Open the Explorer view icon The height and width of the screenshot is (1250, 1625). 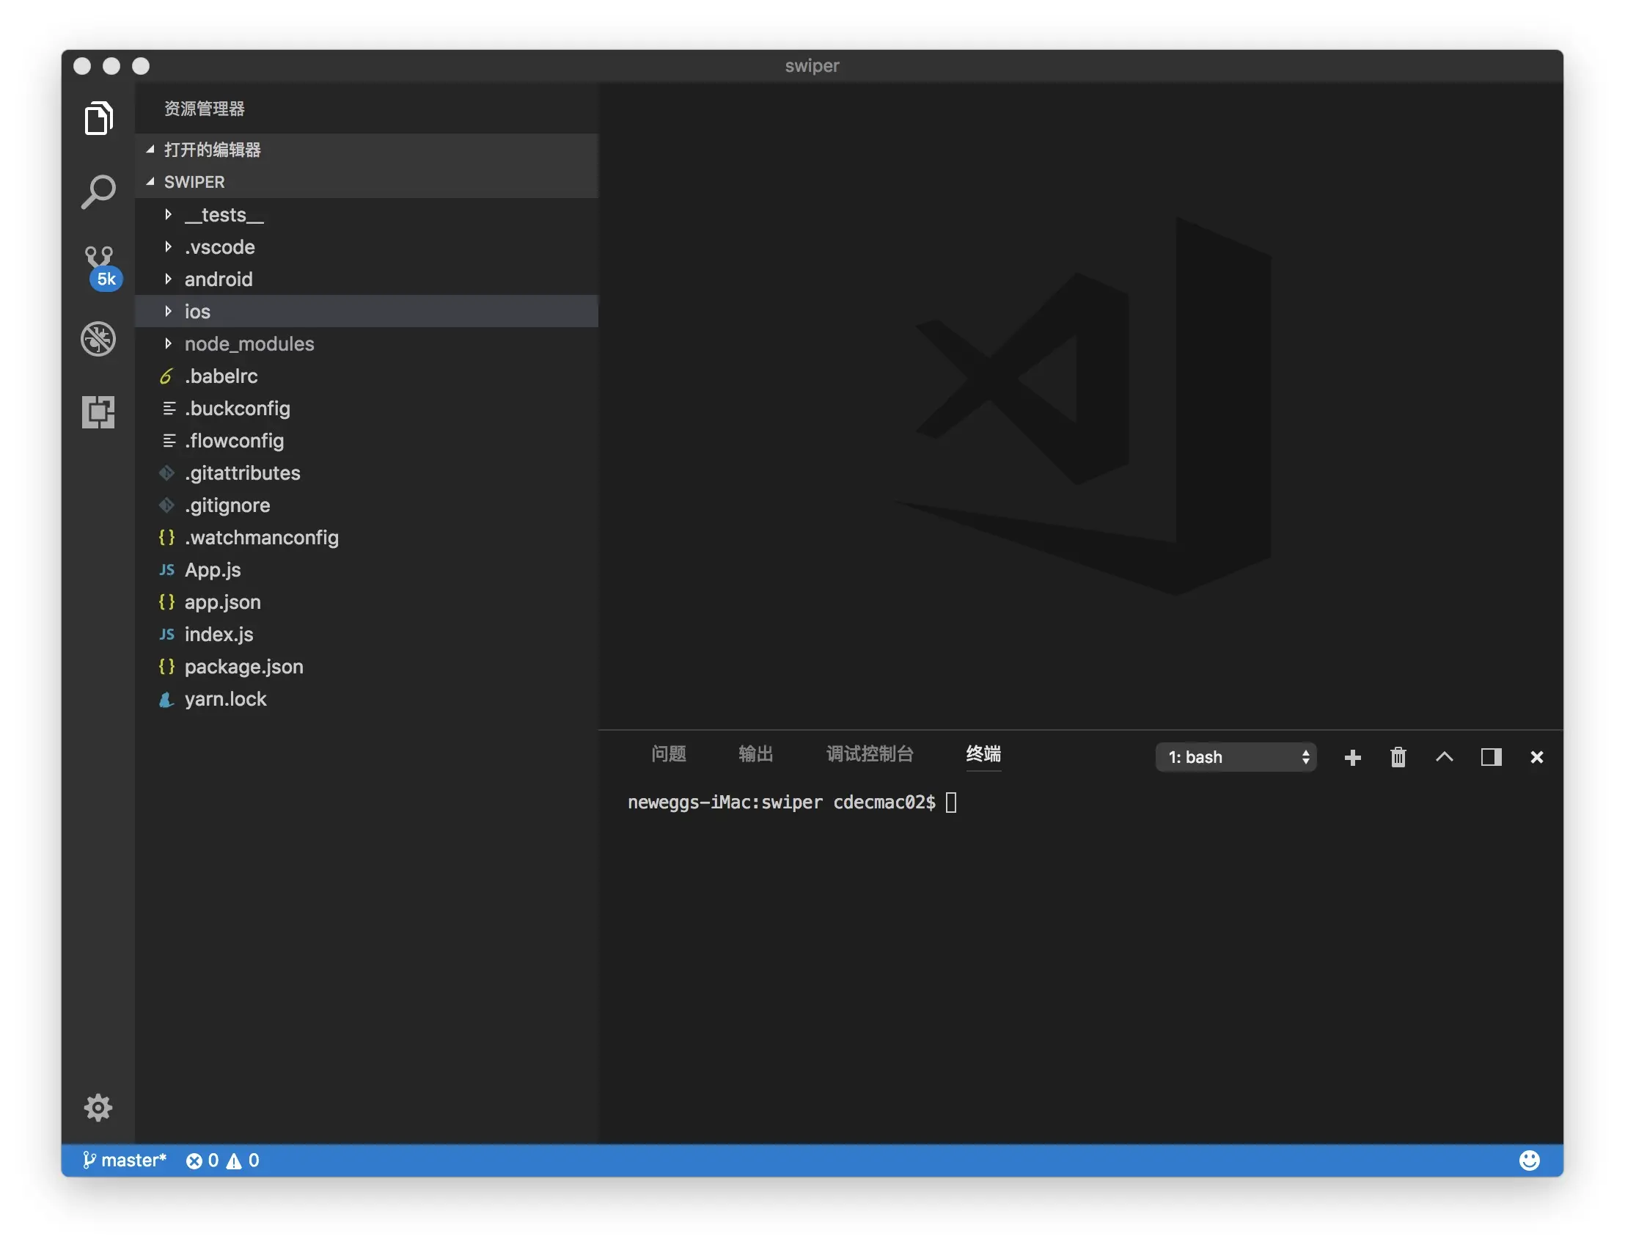(98, 117)
